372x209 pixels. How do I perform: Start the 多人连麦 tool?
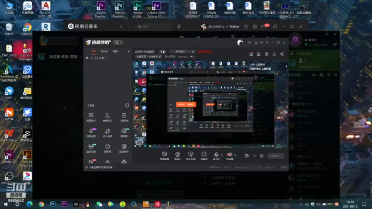107,133
